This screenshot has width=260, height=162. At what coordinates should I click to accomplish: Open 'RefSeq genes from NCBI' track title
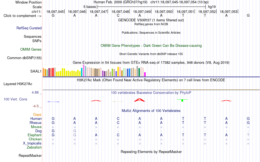pyautogui.click(x=151, y=24)
